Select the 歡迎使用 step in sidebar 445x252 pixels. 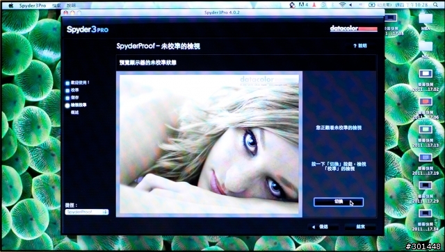tap(78, 83)
